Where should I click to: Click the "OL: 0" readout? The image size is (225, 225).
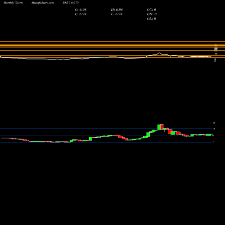point(151,18)
